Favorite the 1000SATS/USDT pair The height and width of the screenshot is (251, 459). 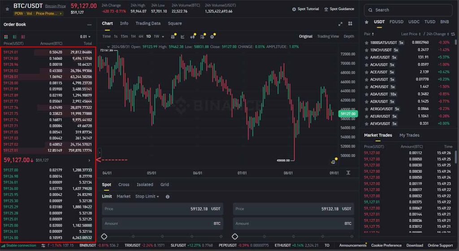click(366, 43)
